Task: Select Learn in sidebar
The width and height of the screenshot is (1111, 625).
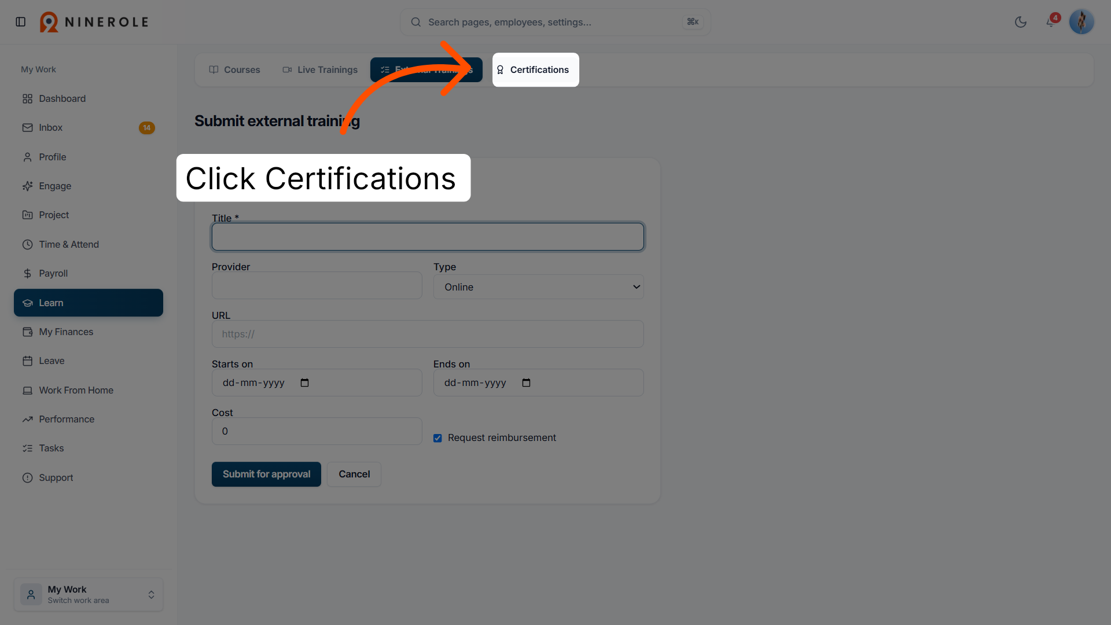Action: click(x=89, y=303)
